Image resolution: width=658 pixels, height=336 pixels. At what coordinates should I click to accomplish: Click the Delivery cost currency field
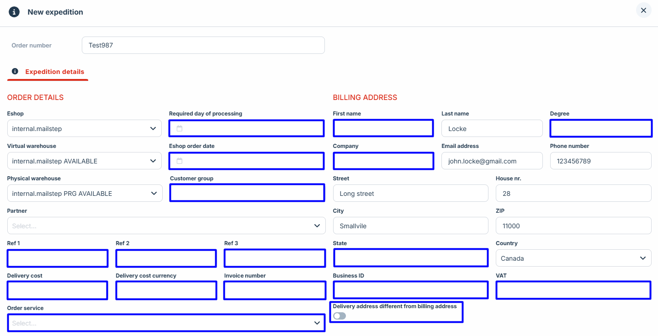(166, 291)
